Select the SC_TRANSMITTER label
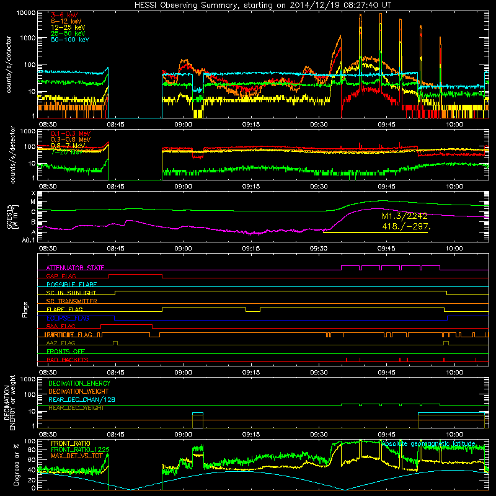Screen dimensions: 496x496 click(x=71, y=301)
